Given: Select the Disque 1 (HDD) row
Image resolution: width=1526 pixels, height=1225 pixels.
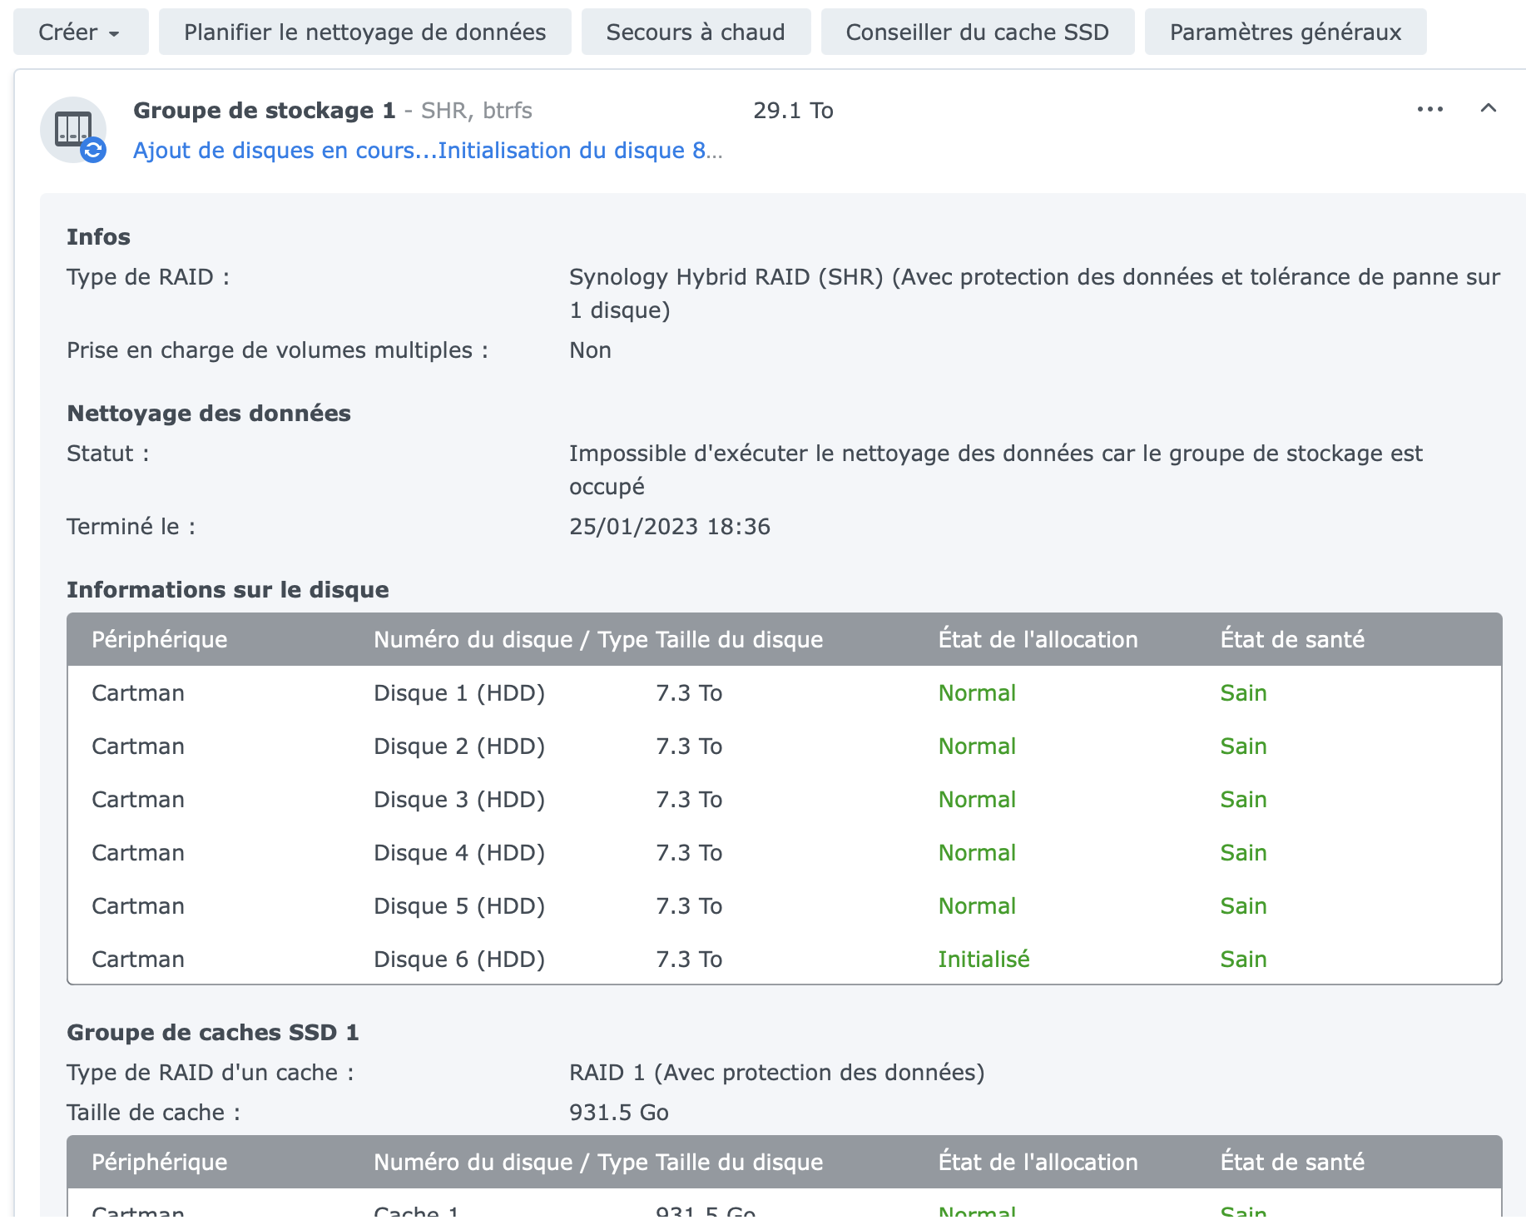Looking at the screenshot, I should 459,693.
